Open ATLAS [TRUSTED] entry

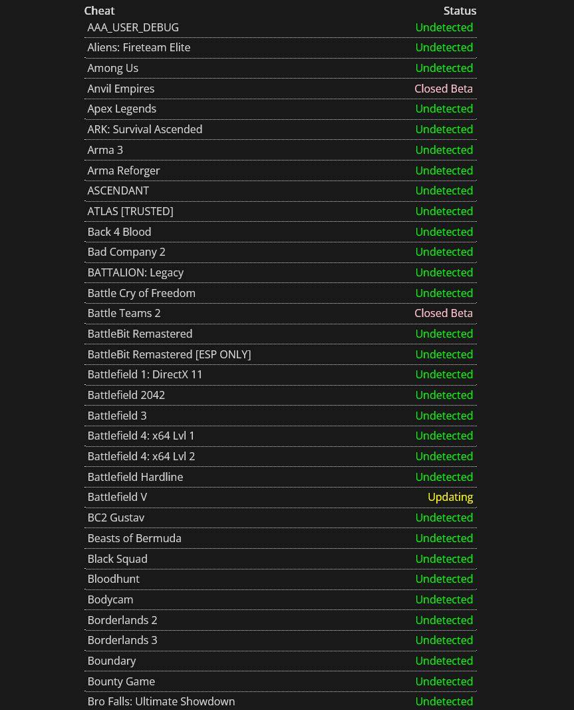(130, 211)
